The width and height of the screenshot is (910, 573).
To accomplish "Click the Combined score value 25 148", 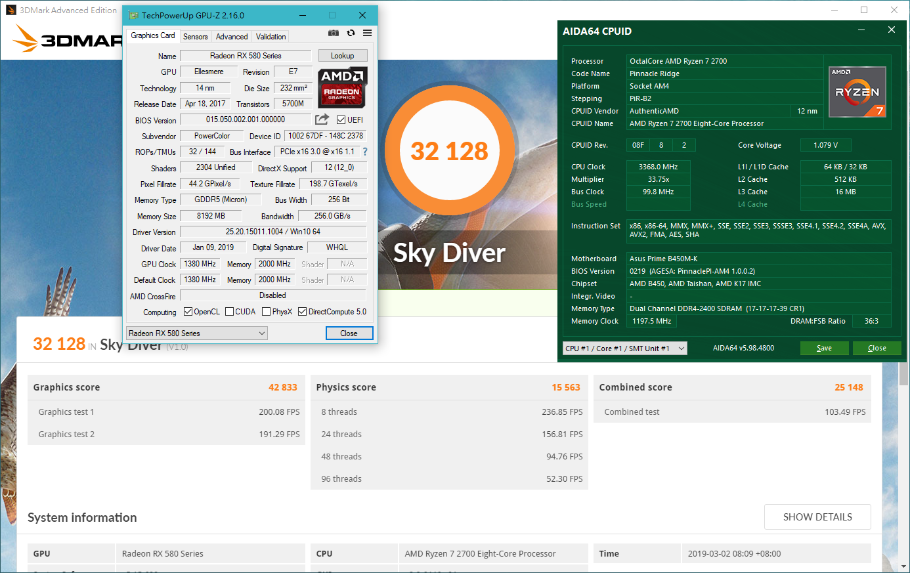I will click(849, 387).
